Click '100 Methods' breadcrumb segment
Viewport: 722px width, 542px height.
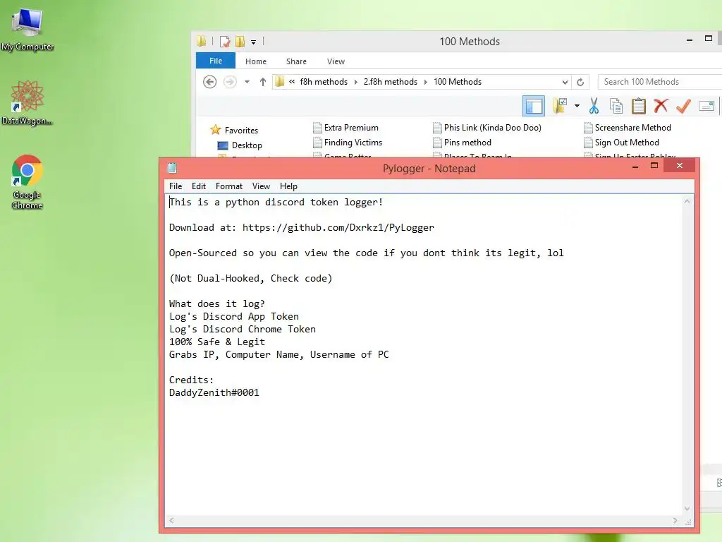tap(457, 82)
